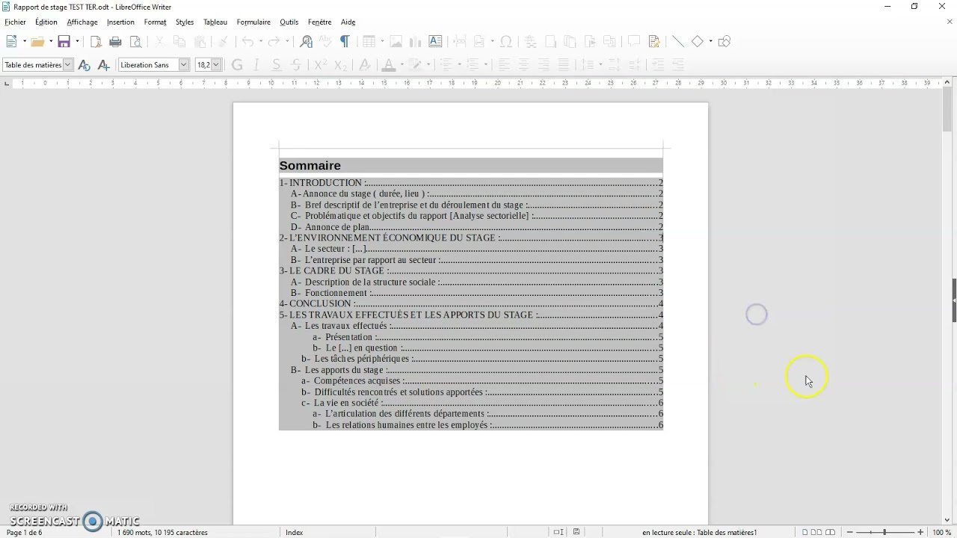This screenshot has height=538, width=957.
Task: Open the basic shapes dropdown arrow
Action: click(710, 42)
